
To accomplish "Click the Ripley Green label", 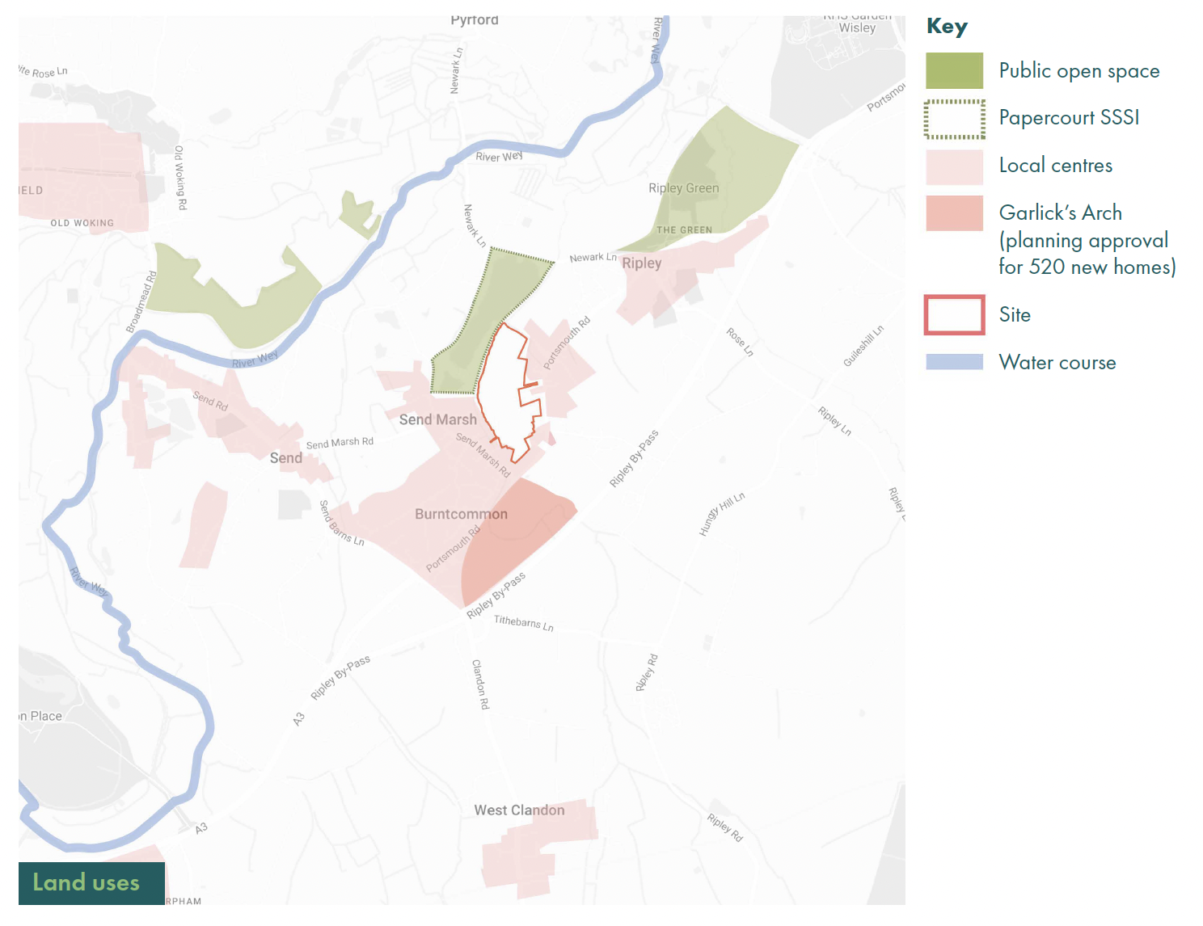I will click(683, 188).
